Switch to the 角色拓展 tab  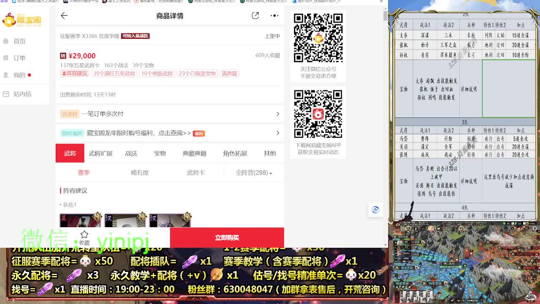pos(235,153)
